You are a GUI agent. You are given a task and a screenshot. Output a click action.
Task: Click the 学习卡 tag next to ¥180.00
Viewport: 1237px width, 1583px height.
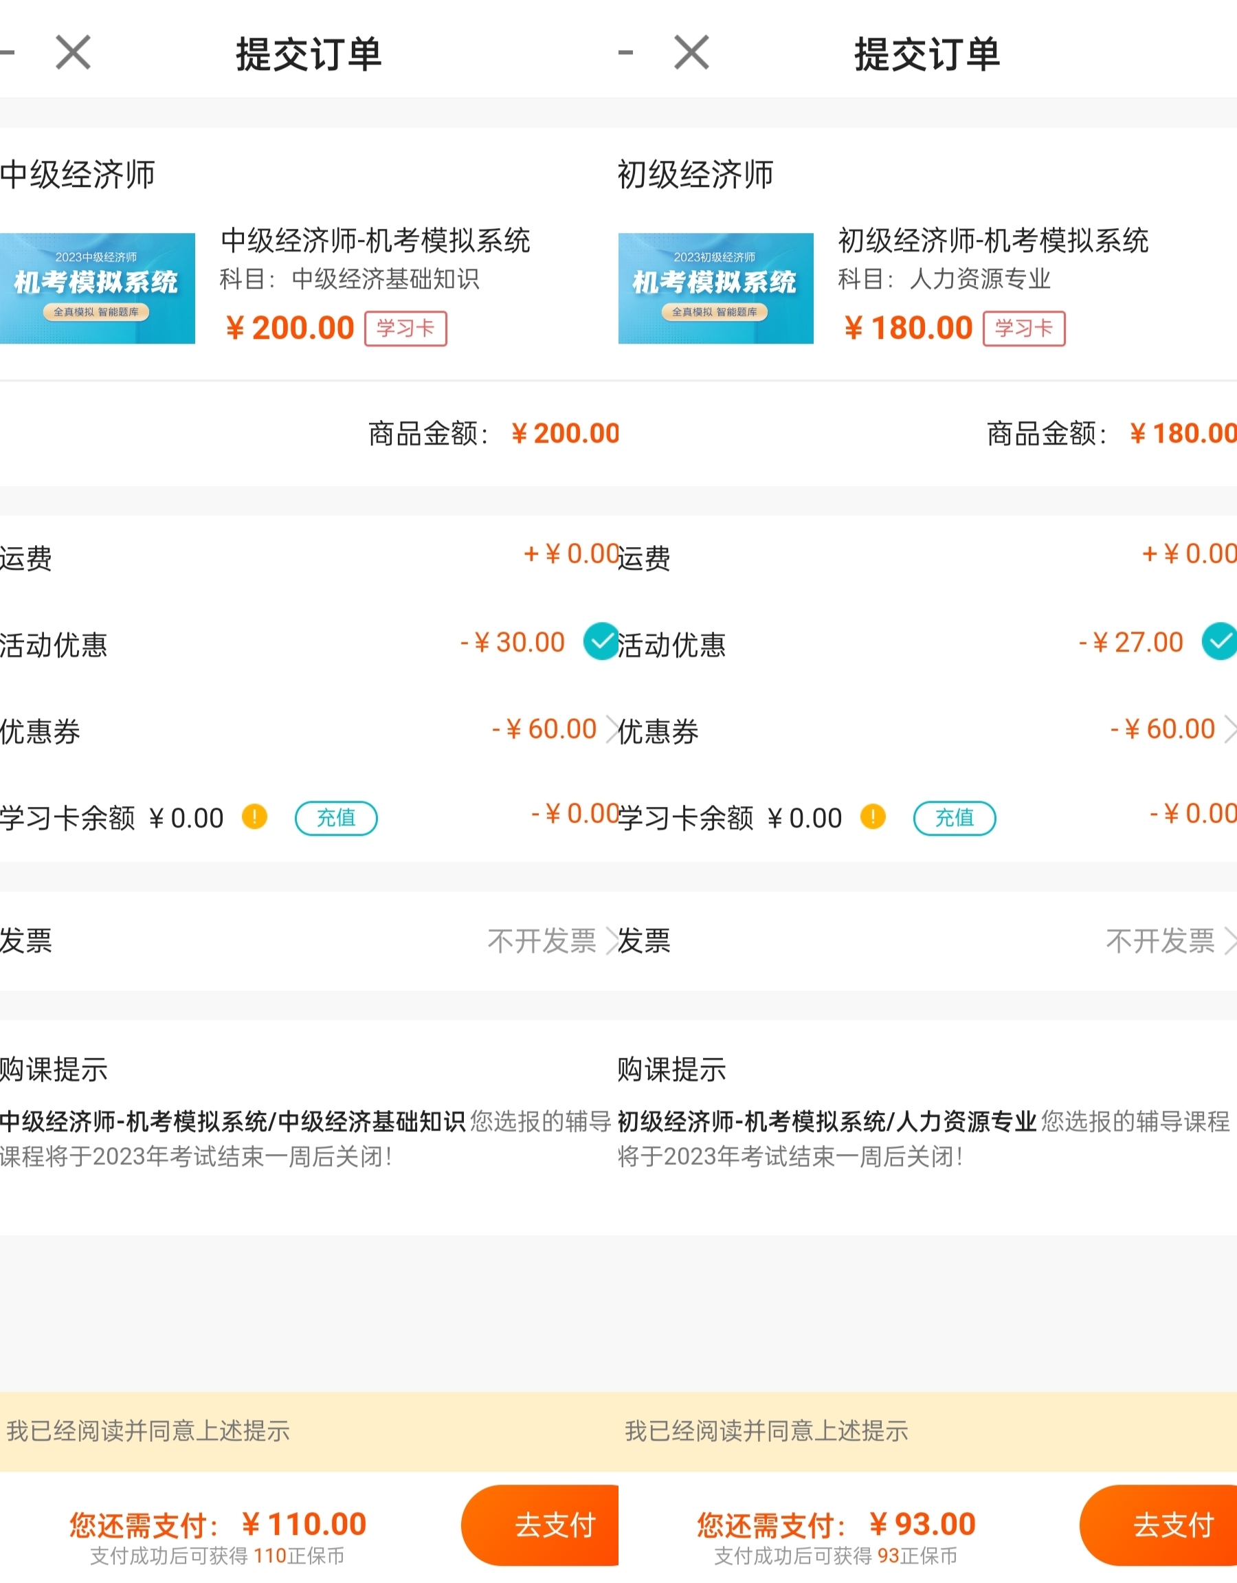1024,329
